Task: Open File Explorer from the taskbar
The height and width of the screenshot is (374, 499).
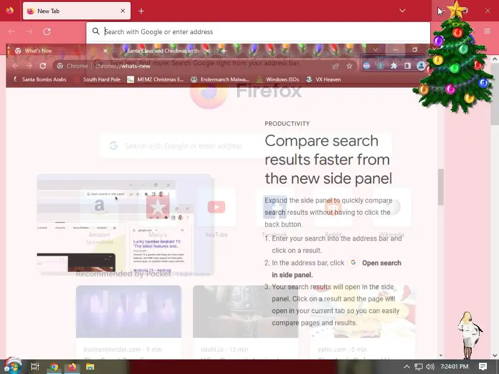Action: tap(90, 367)
